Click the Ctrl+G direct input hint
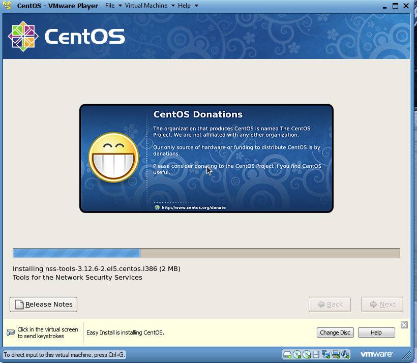The width and height of the screenshot is (417, 363). click(x=64, y=355)
